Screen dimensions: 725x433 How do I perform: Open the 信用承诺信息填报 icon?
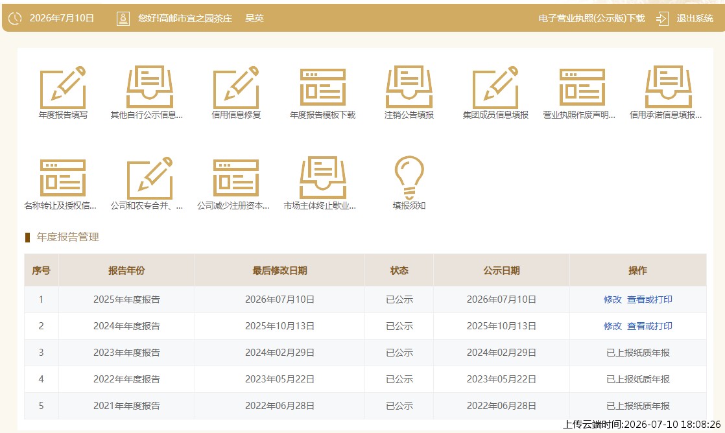click(669, 88)
